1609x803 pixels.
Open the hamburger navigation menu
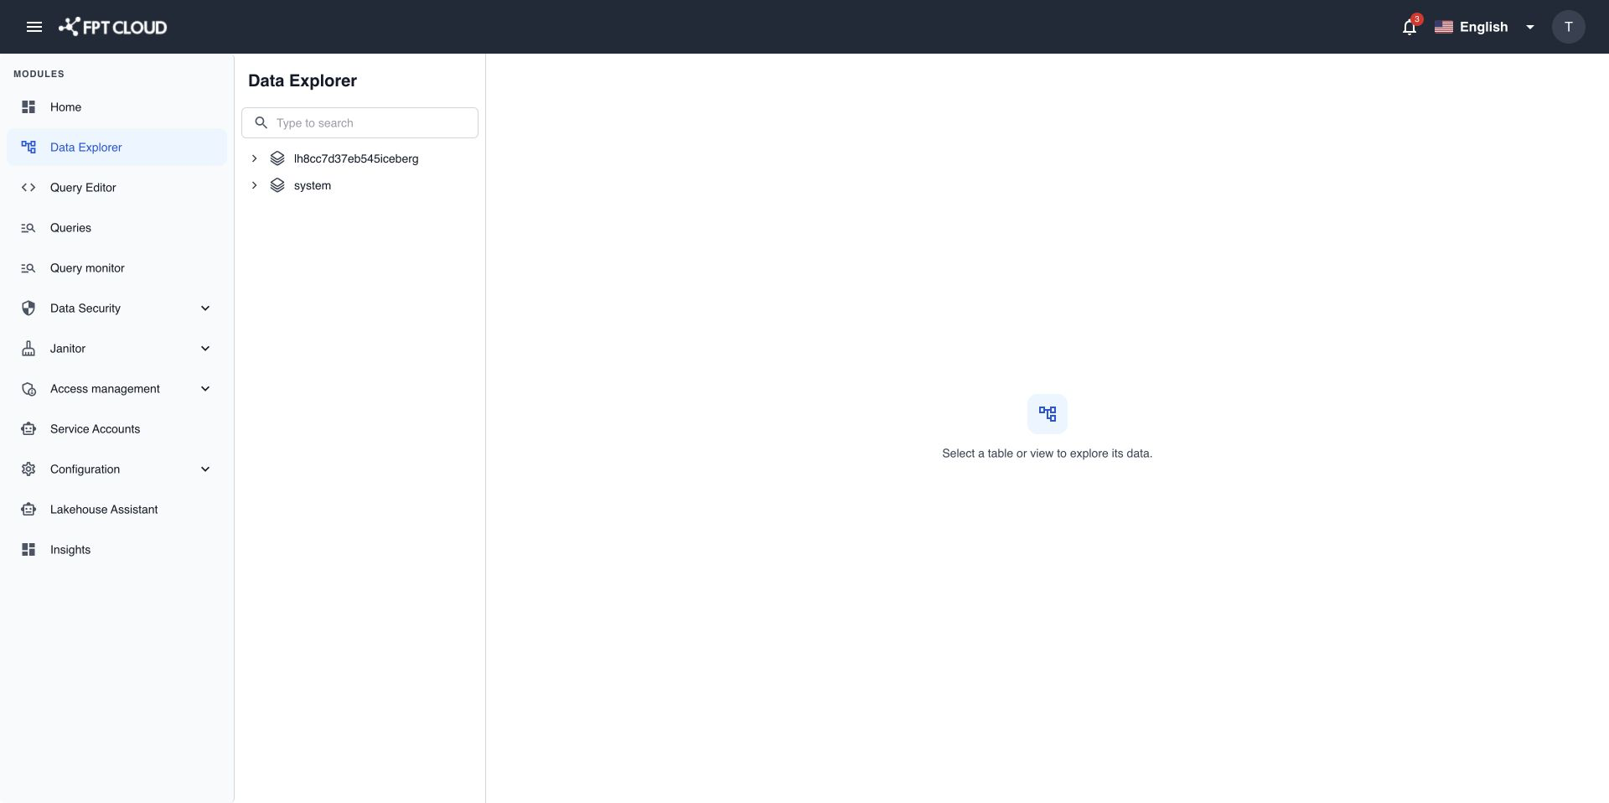coord(34,27)
